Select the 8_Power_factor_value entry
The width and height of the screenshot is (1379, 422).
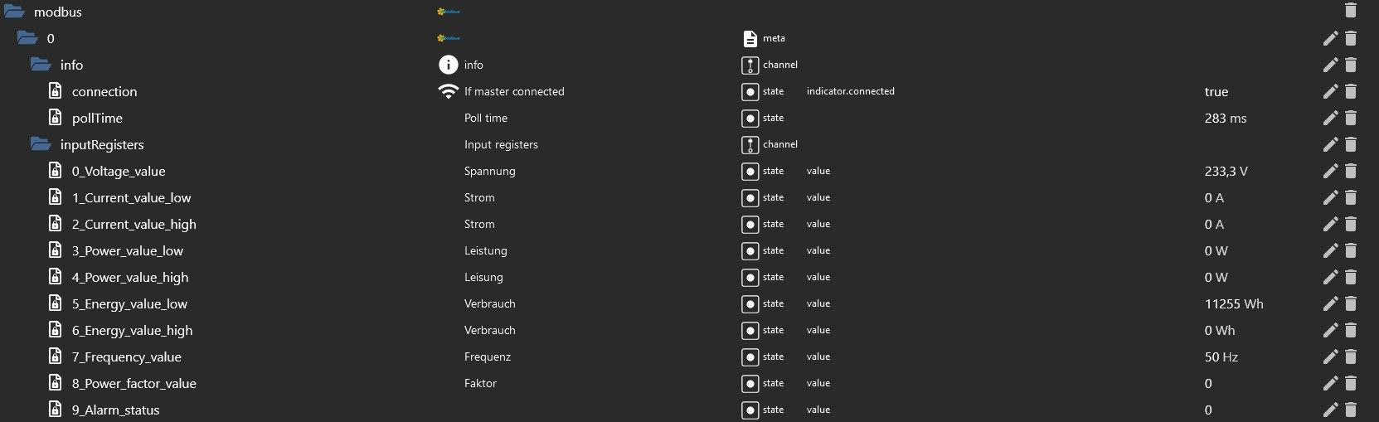pyautogui.click(x=134, y=383)
